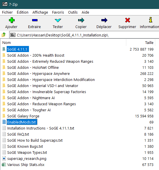The image size is (159, 170).
Task: Click the yellow Information icon
Action: (x=151, y=20)
